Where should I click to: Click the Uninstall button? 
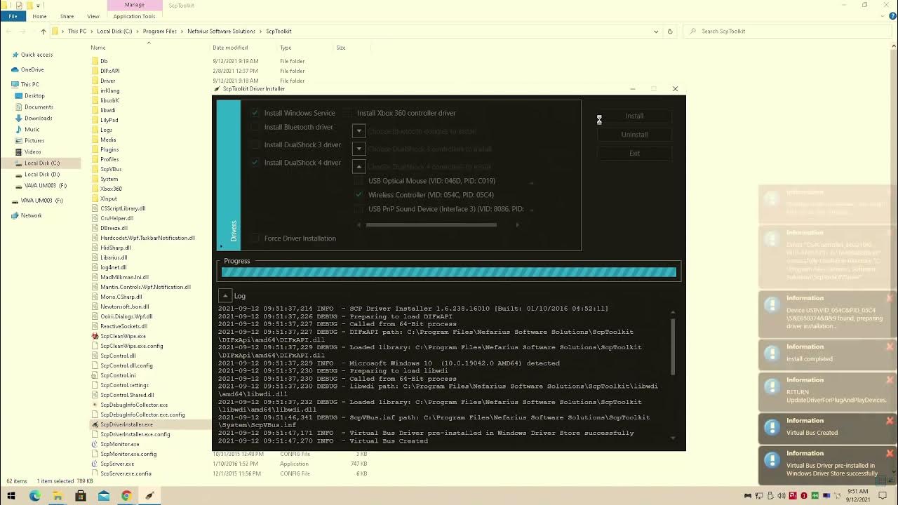[634, 135]
